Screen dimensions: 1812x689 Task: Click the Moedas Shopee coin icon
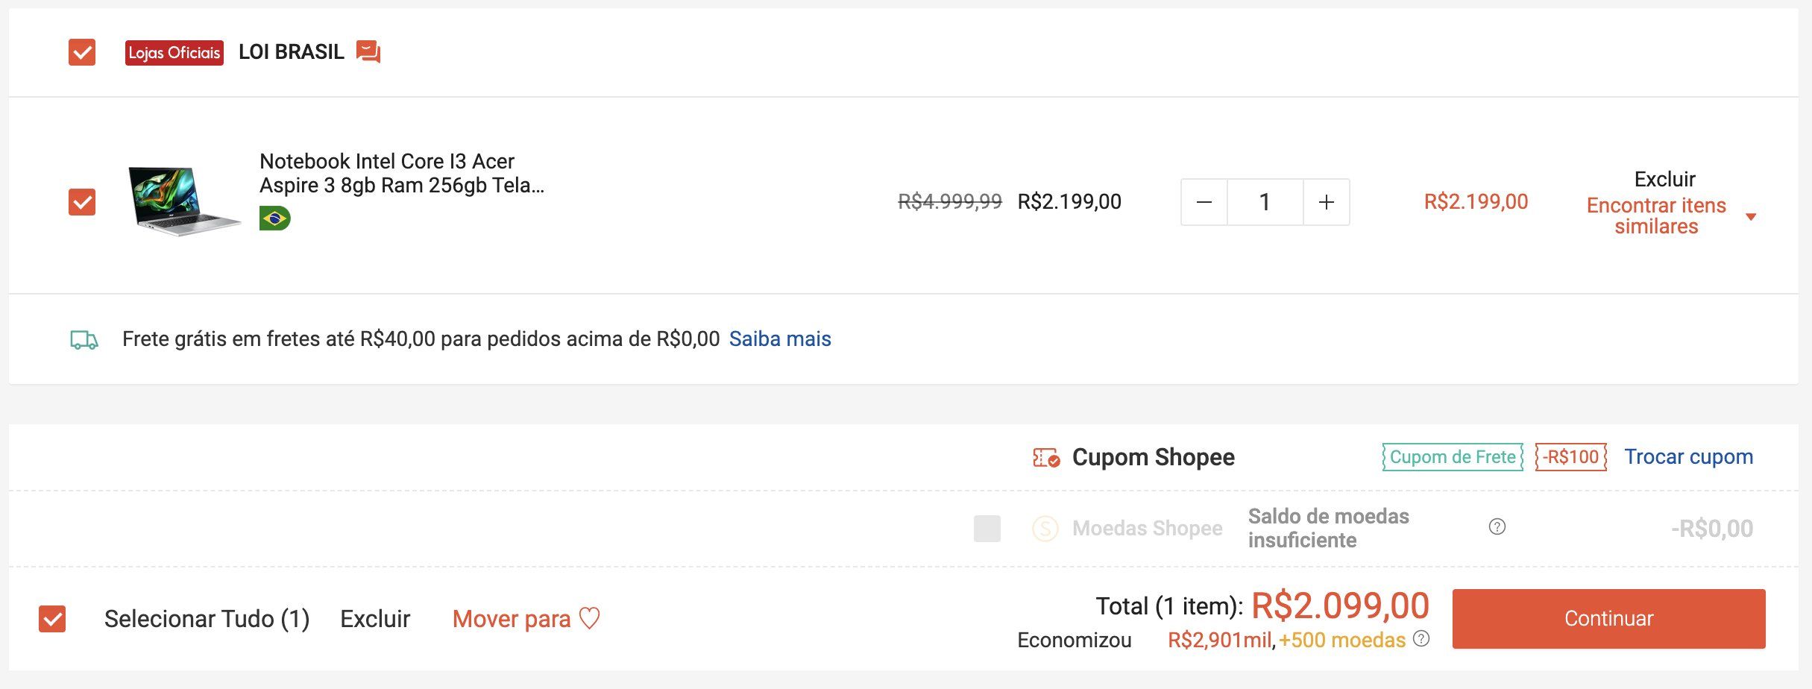1045,529
